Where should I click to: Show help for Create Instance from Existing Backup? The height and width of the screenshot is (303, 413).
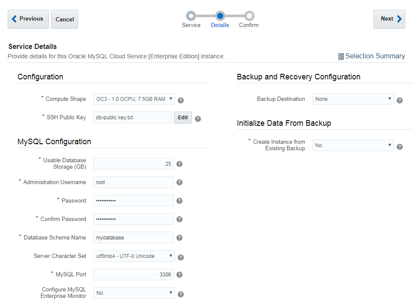pos(400,147)
